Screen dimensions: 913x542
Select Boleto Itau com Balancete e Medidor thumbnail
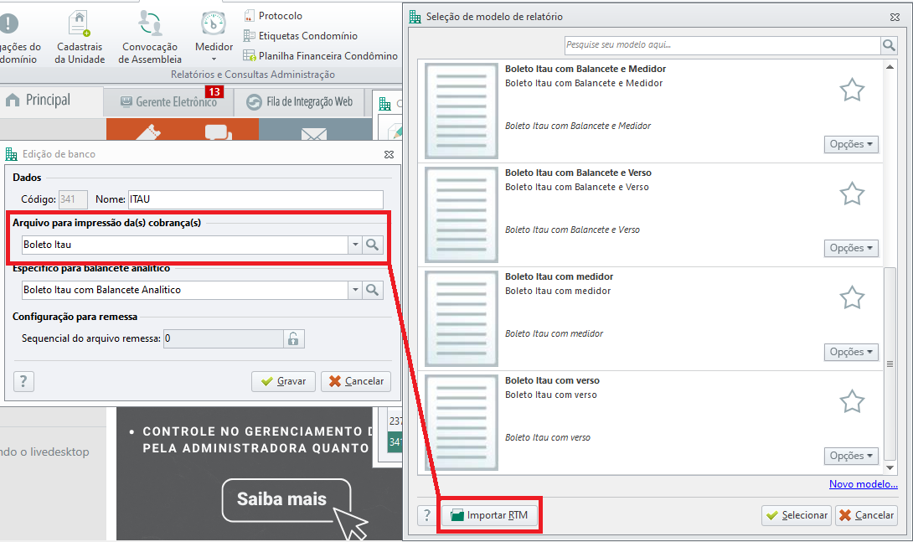pyautogui.click(x=462, y=111)
